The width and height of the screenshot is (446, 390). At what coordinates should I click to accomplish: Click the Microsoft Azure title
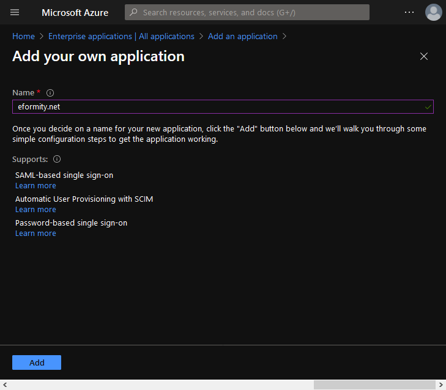click(x=75, y=12)
